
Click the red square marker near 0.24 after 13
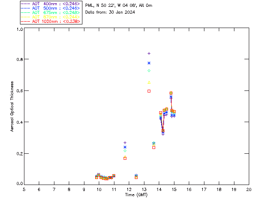tap(154, 147)
